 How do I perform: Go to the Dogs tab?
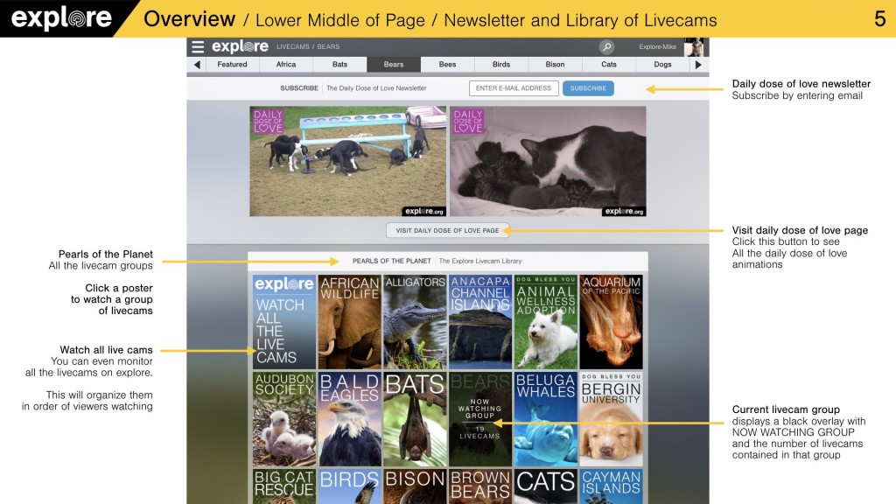[x=662, y=65]
